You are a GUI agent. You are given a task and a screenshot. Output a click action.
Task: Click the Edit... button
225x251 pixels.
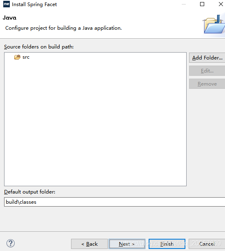click(x=207, y=71)
